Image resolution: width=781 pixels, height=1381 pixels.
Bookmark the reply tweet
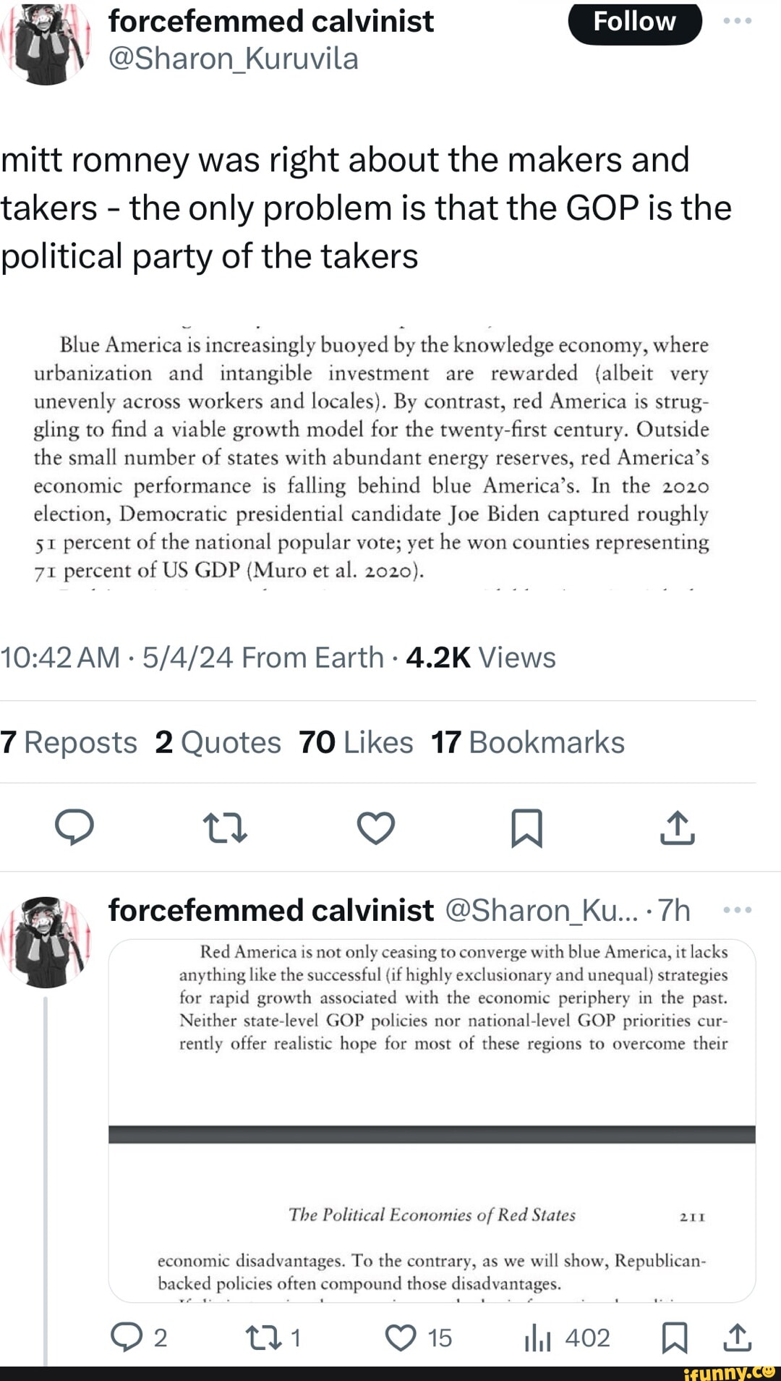click(x=674, y=1338)
